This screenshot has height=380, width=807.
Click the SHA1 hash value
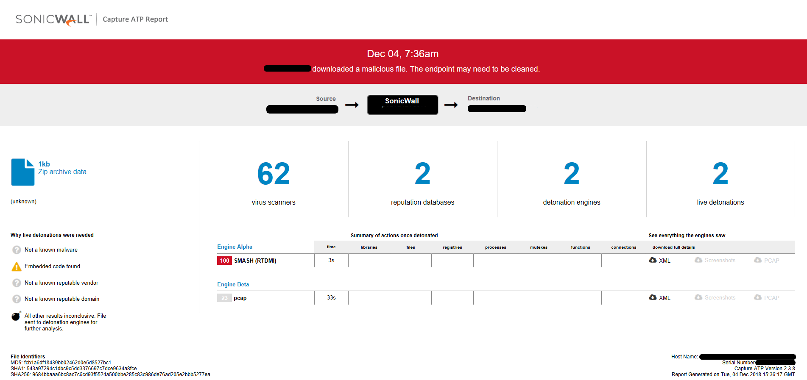[82, 369]
